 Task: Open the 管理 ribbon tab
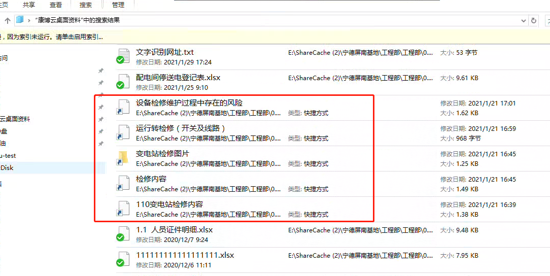[x=119, y=5]
